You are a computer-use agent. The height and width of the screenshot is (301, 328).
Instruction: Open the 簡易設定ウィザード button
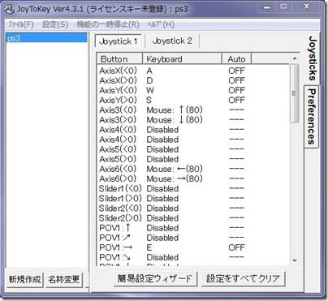click(155, 278)
